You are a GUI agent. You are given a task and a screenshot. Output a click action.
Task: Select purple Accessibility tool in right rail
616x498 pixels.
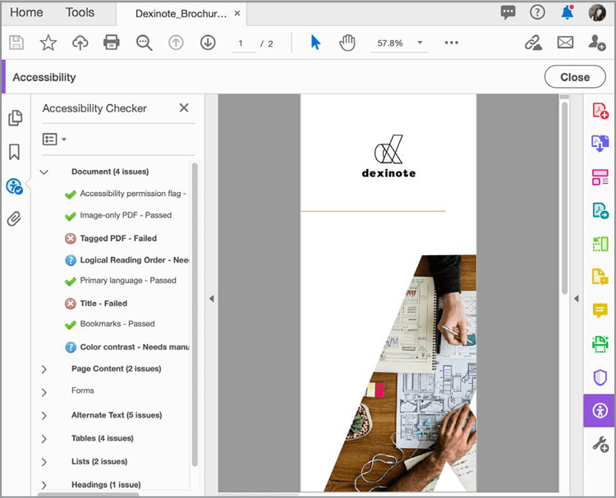600,410
